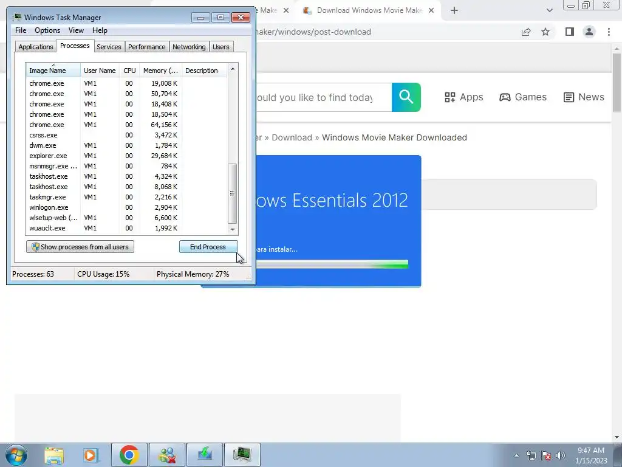Click the process list scroll down arrow
Screen dimensions: 622x467
tap(233, 229)
